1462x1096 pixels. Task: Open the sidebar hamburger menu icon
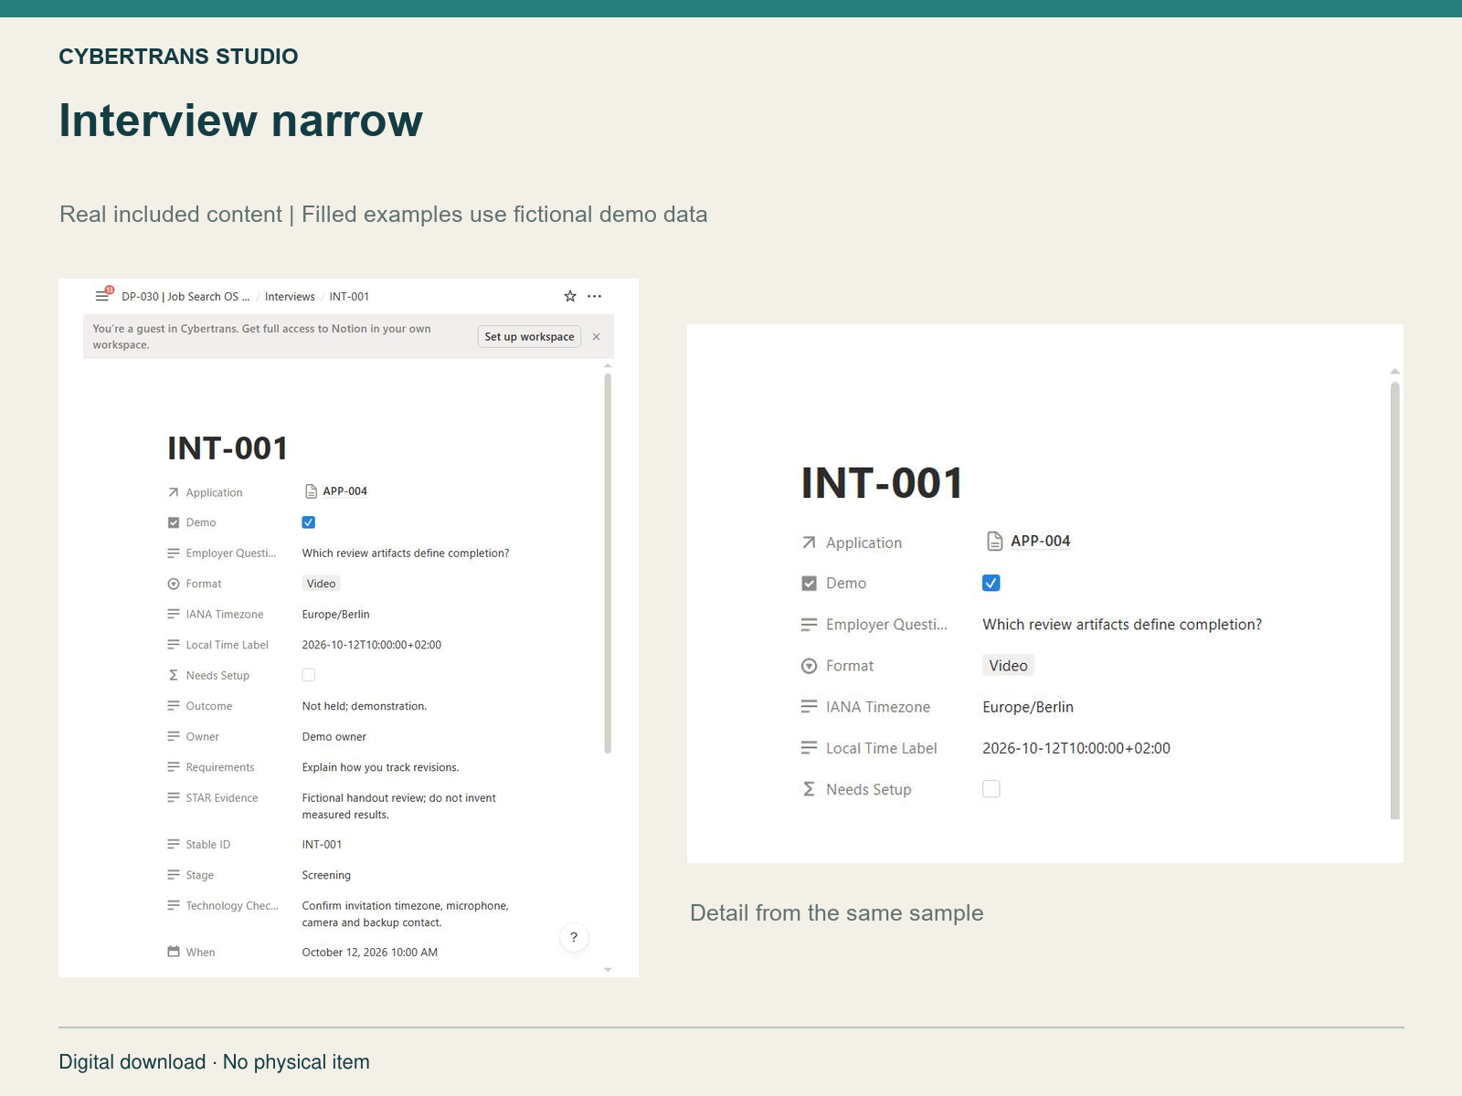(102, 296)
